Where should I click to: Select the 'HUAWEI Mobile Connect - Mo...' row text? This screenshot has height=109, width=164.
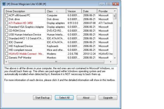[x=26, y=54]
